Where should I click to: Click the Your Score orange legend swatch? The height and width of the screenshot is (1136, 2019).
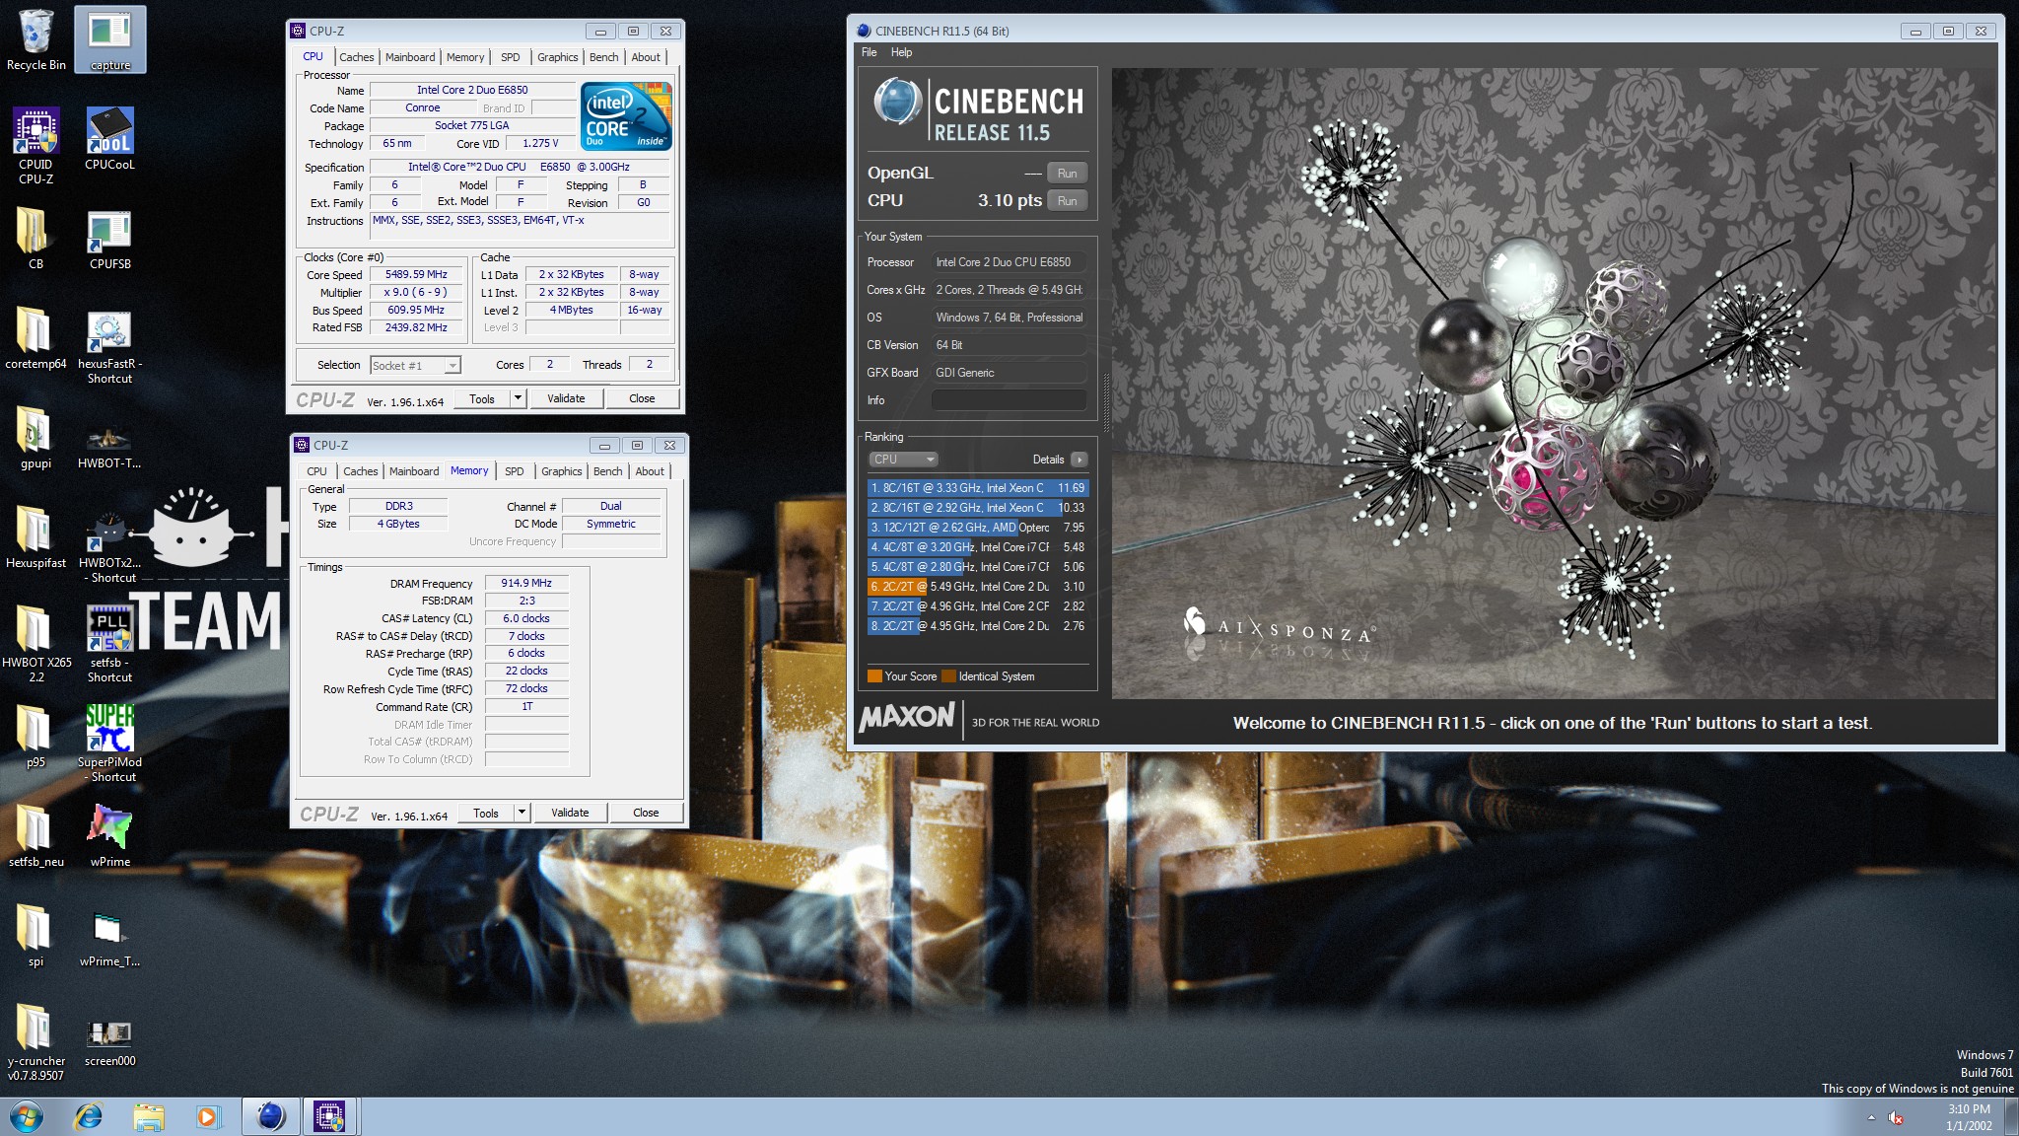(874, 676)
